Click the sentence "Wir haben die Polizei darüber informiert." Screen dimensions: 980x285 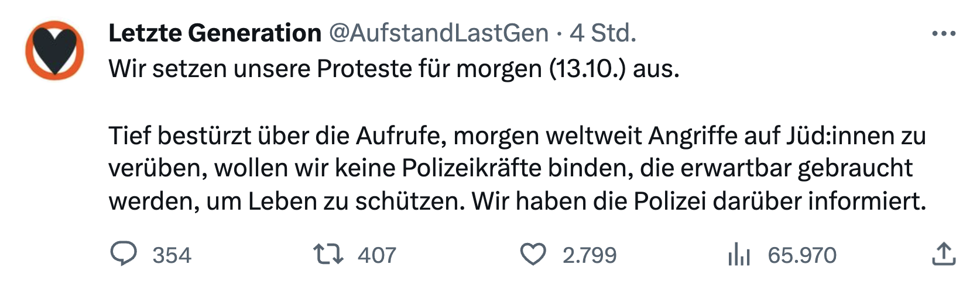tap(699, 201)
